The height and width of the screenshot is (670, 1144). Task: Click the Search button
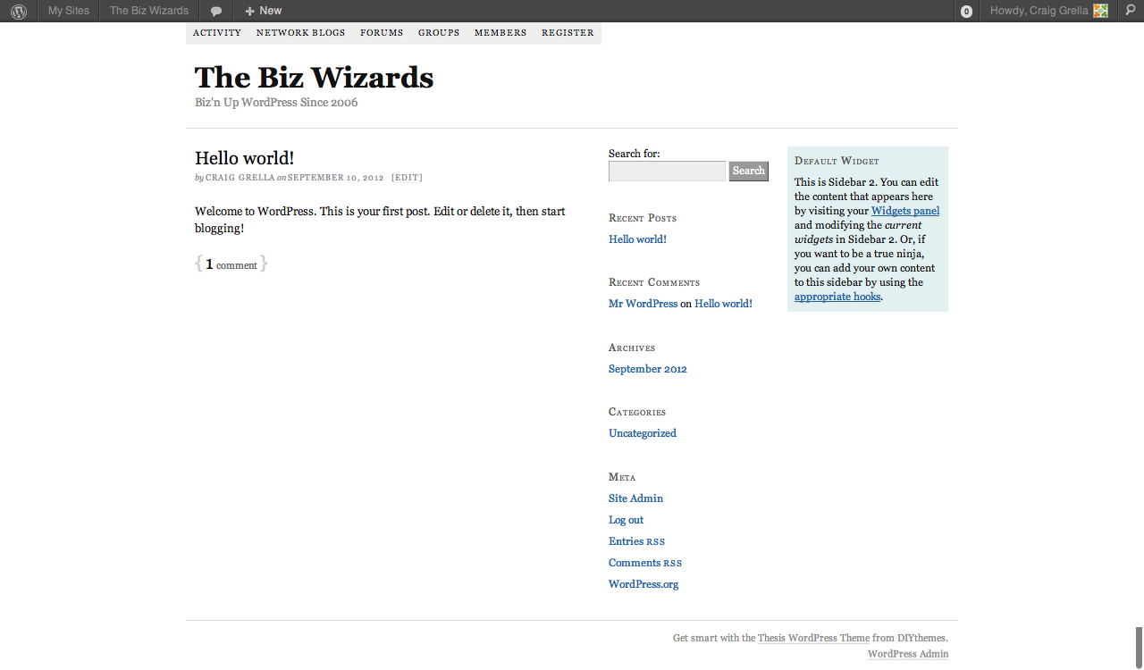(x=749, y=171)
